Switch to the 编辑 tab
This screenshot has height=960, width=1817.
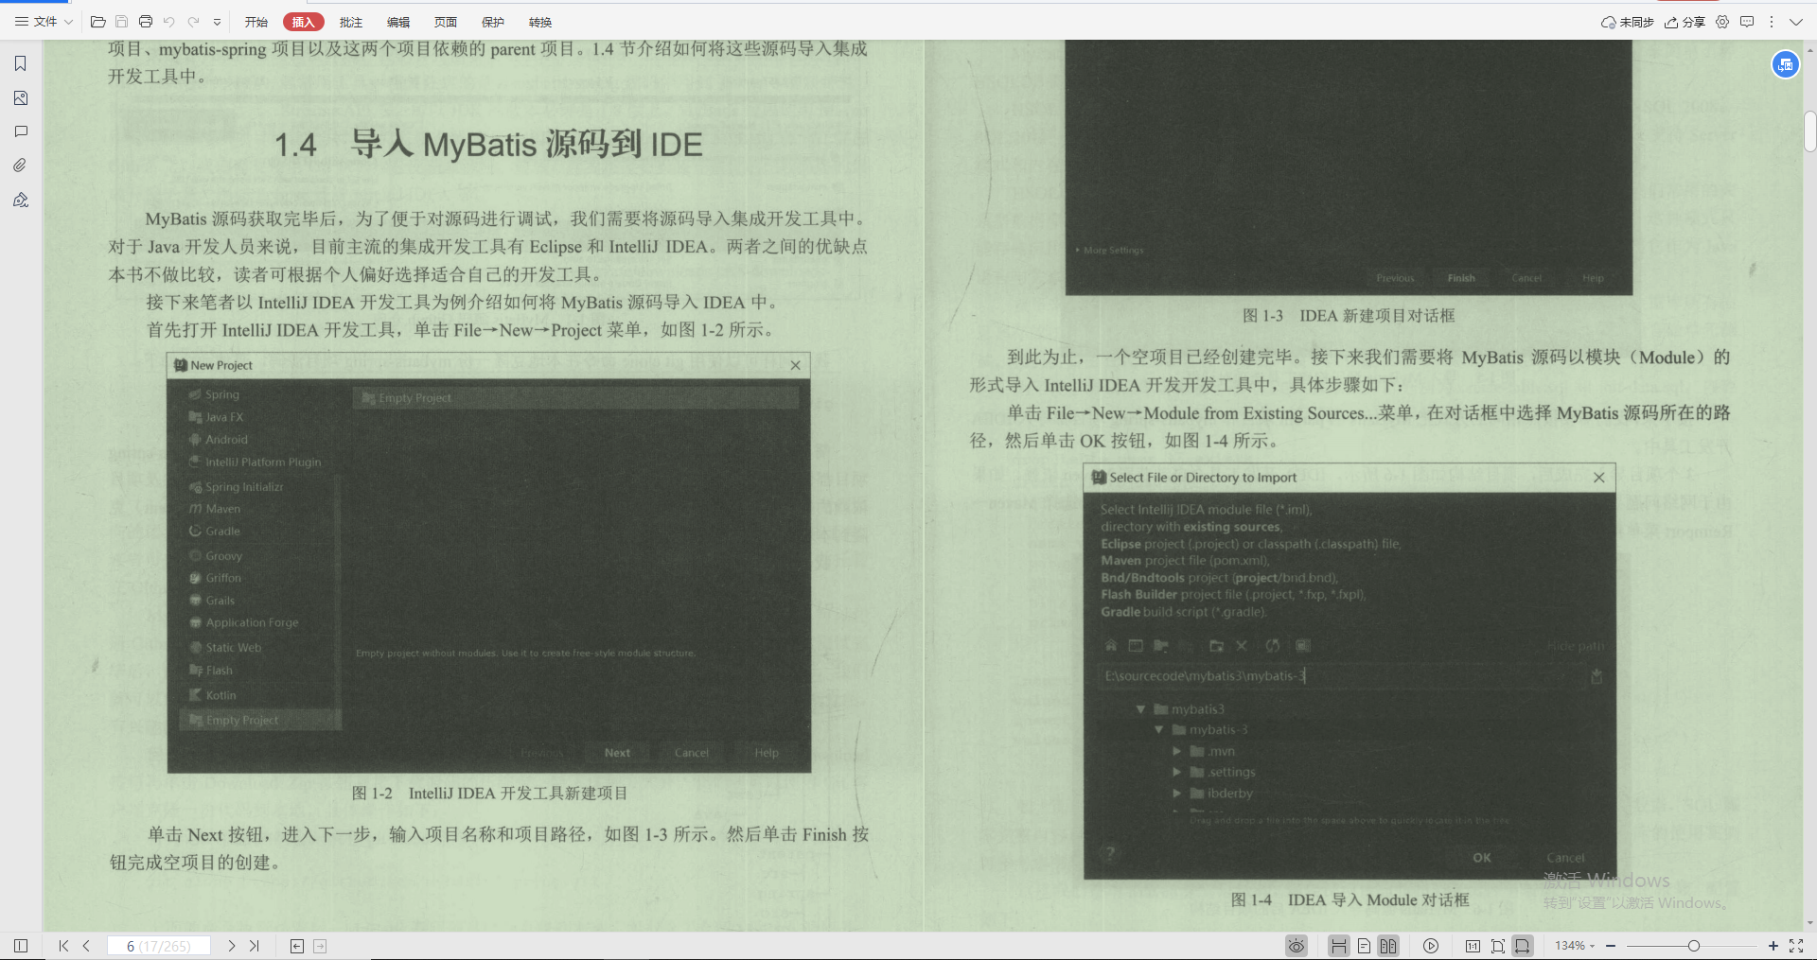(x=398, y=22)
